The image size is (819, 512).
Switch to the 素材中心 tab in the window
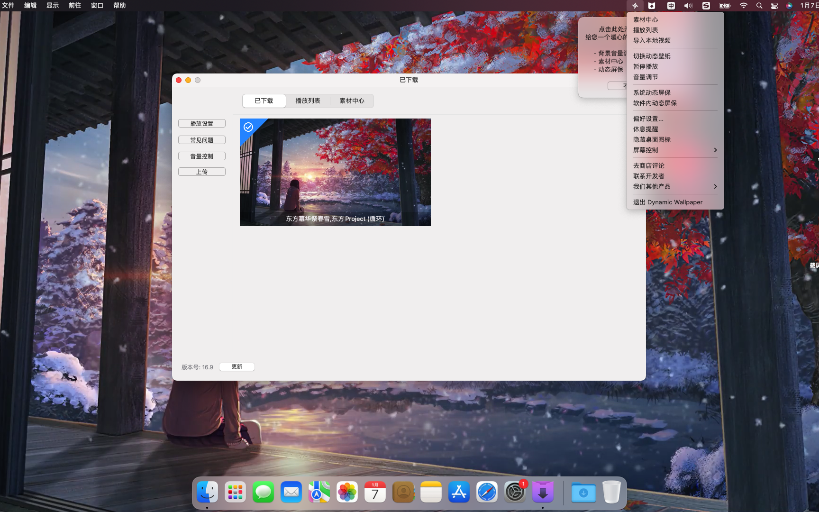pos(352,101)
